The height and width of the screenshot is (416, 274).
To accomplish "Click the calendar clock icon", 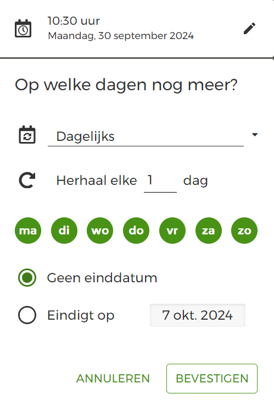I will pyautogui.click(x=23, y=29).
